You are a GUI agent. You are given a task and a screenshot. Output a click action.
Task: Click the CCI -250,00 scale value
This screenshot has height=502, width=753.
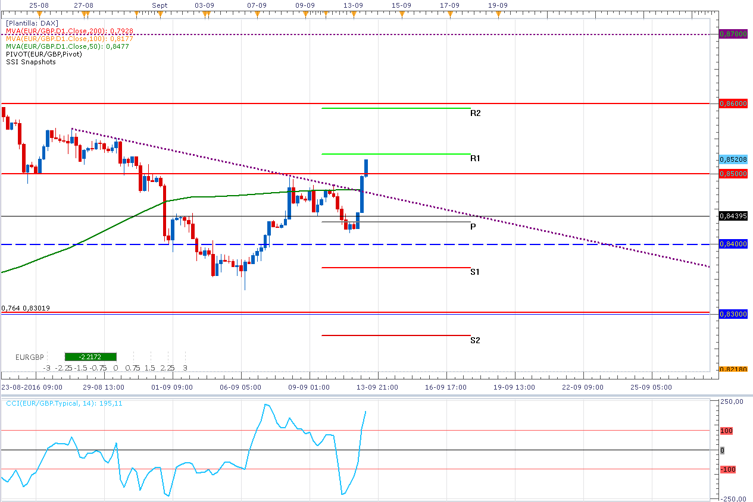pos(733,499)
